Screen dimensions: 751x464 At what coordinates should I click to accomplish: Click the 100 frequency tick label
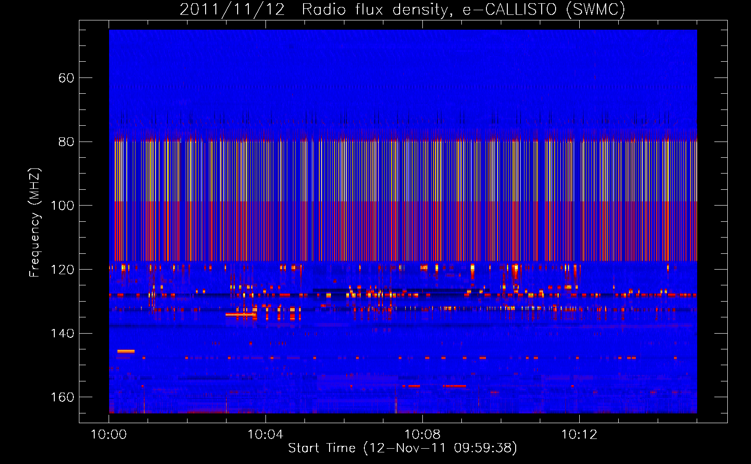tap(63, 206)
